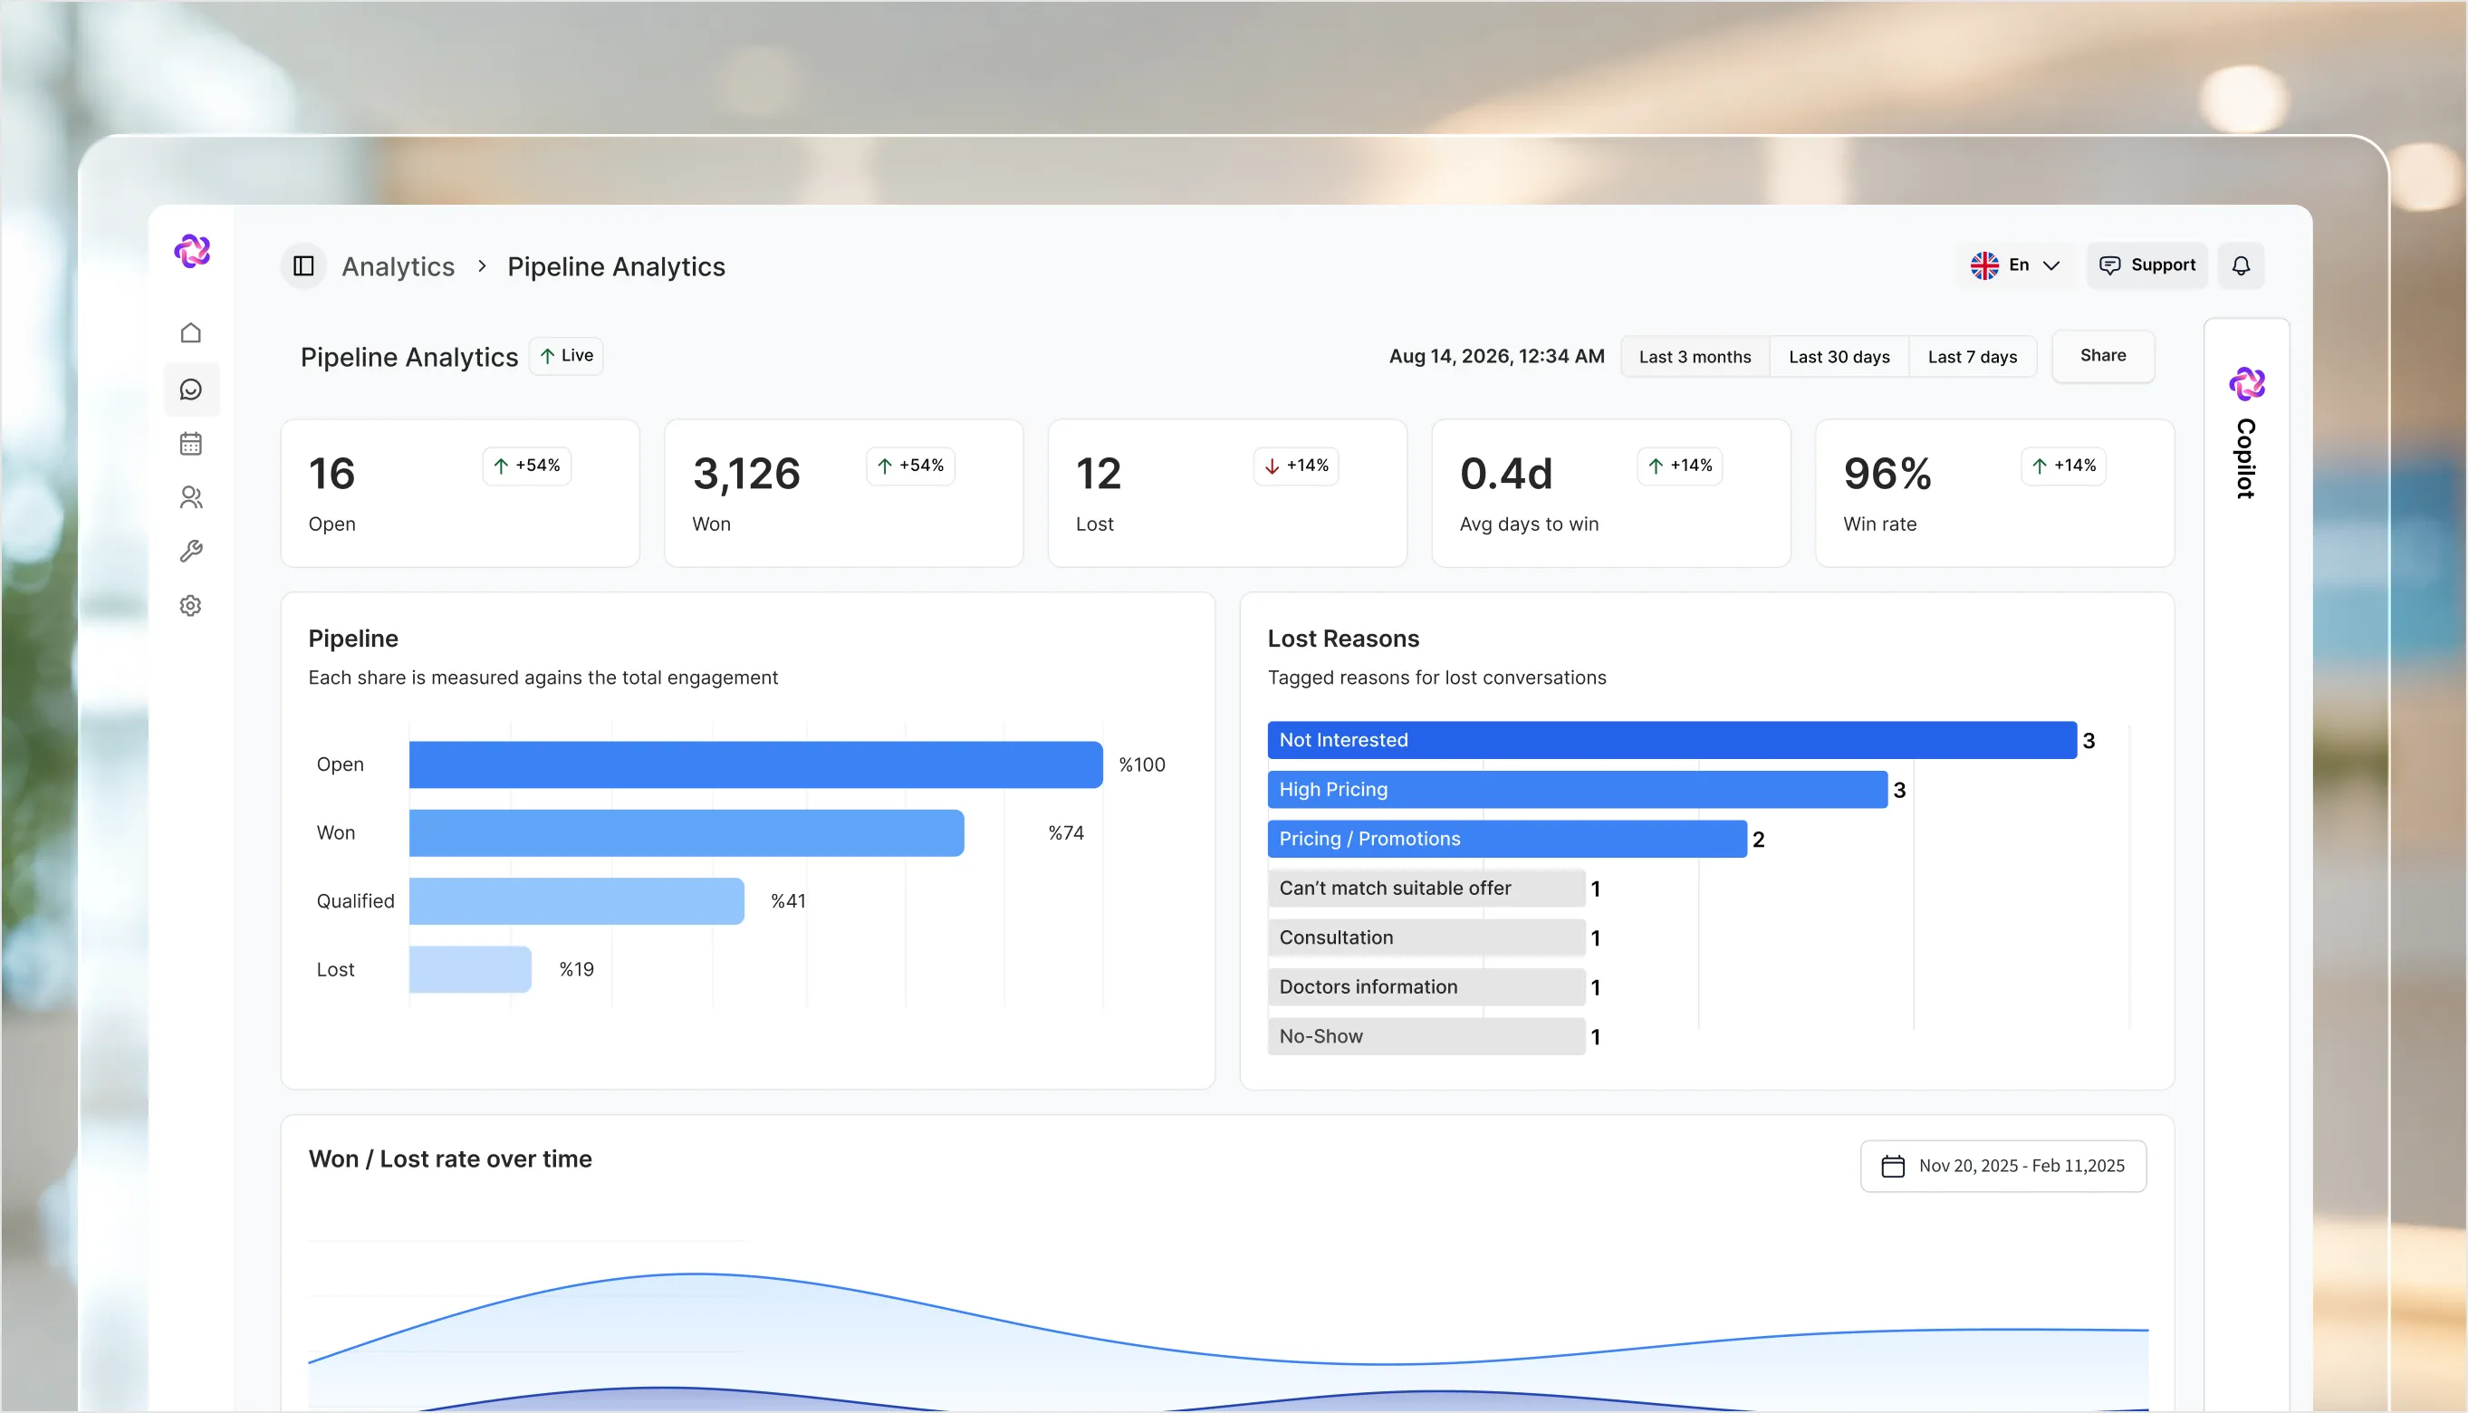2468x1413 pixels.
Task: Click the %100 label in Pipeline chart
Action: pos(1142,764)
